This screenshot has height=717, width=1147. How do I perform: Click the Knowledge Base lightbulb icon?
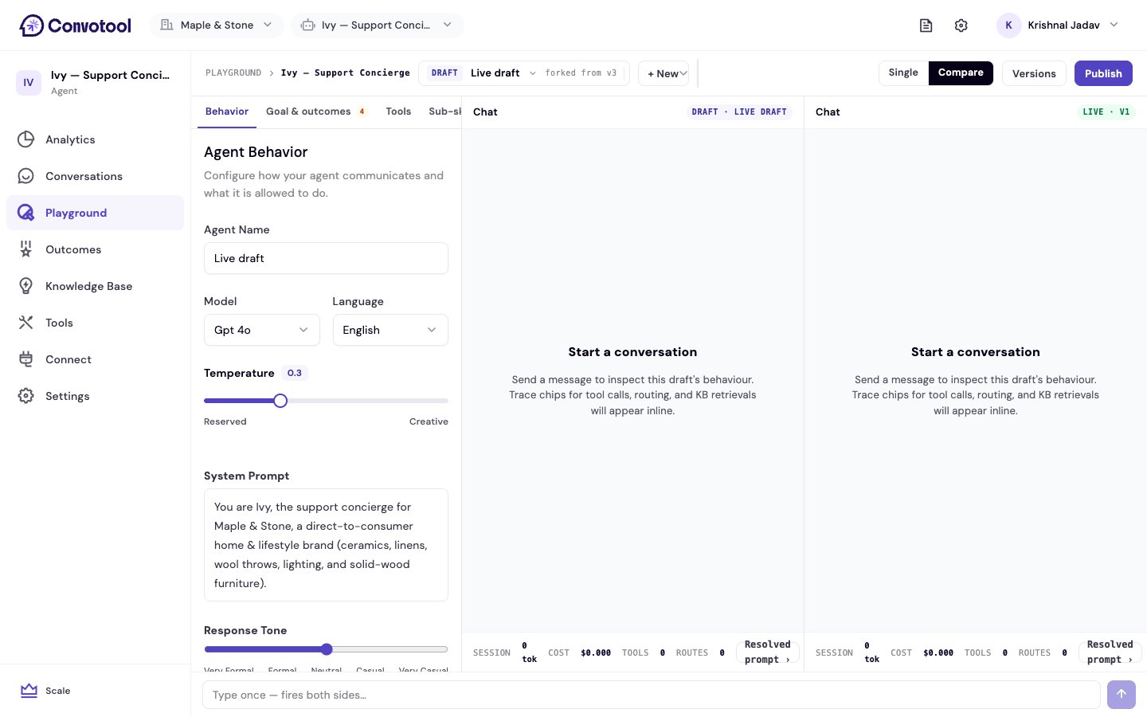point(26,286)
